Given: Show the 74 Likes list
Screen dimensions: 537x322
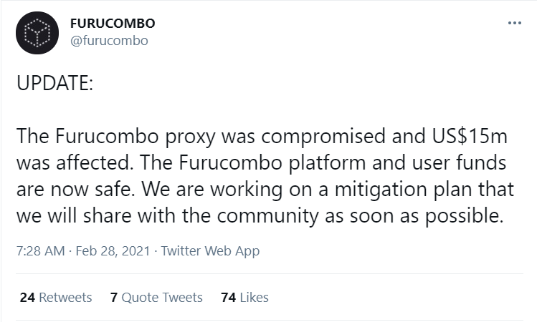Looking at the screenshot, I should tap(245, 297).
